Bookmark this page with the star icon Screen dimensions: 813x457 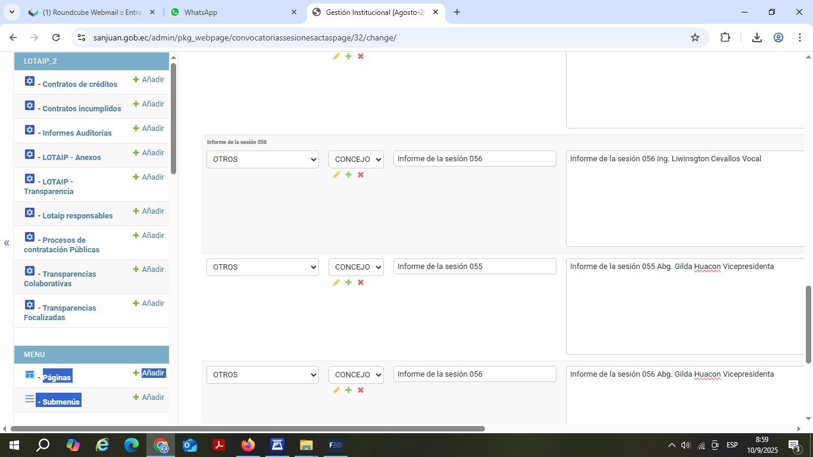pos(695,37)
